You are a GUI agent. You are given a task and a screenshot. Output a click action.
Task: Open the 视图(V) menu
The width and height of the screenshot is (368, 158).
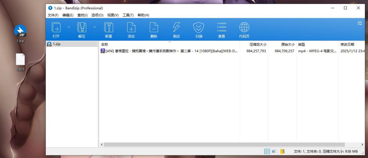pyautogui.click(x=113, y=15)
